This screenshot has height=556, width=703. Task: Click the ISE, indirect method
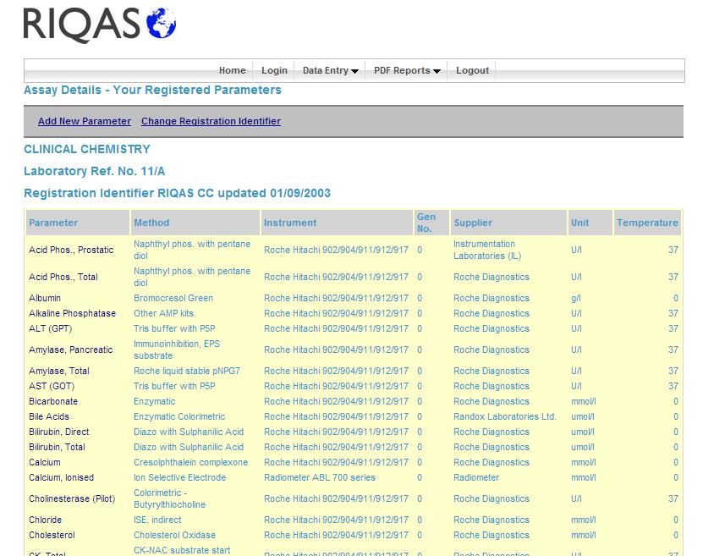pyautogui.click(x=157, y=520)
